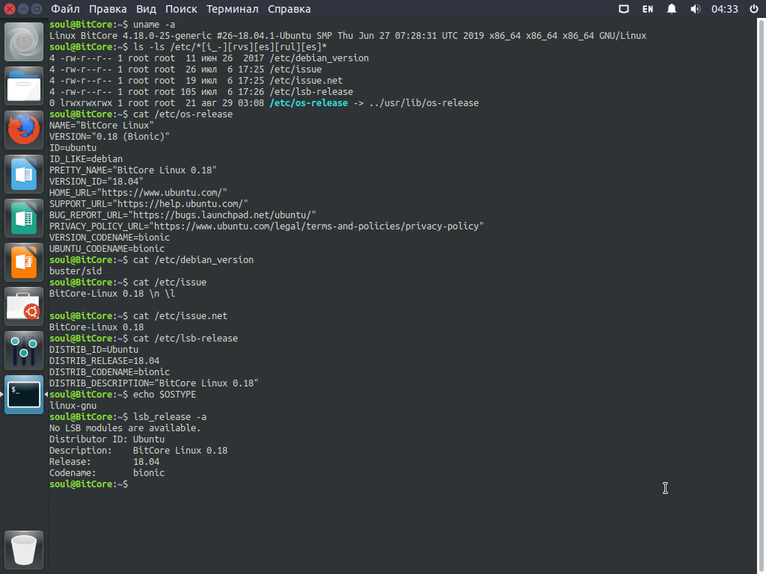Open the Правка menu
The height and width of the screenshot is (574, 766).
(108, 9)
